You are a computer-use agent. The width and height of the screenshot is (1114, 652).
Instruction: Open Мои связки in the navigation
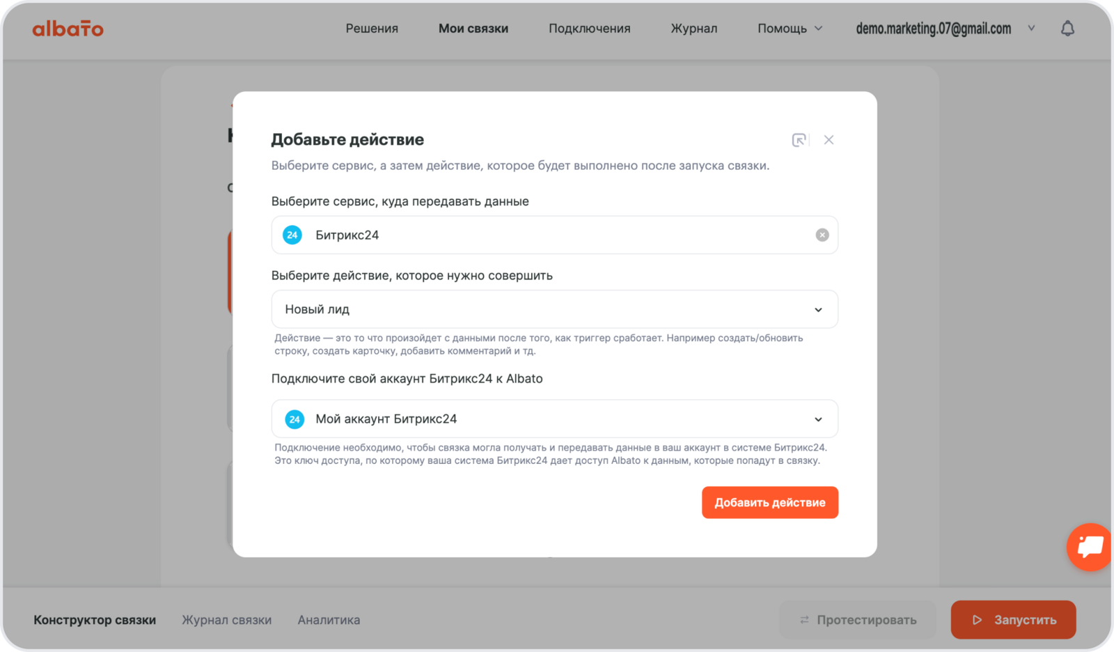(473, 29)
